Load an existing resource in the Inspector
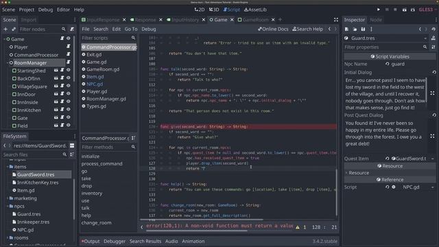This screenshot has width=439, height=247. click(x=355, y=29)
